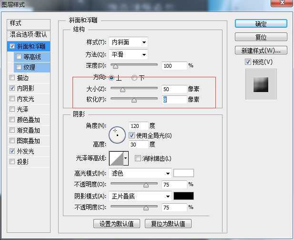Image resolution: width=294 pixels, height=240 pixels.
Task: Click the 深度 value field showing 100
Action: tap(174, 66)
